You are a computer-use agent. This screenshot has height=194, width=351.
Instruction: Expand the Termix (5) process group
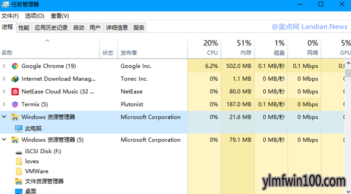click(x=4, y=104)
